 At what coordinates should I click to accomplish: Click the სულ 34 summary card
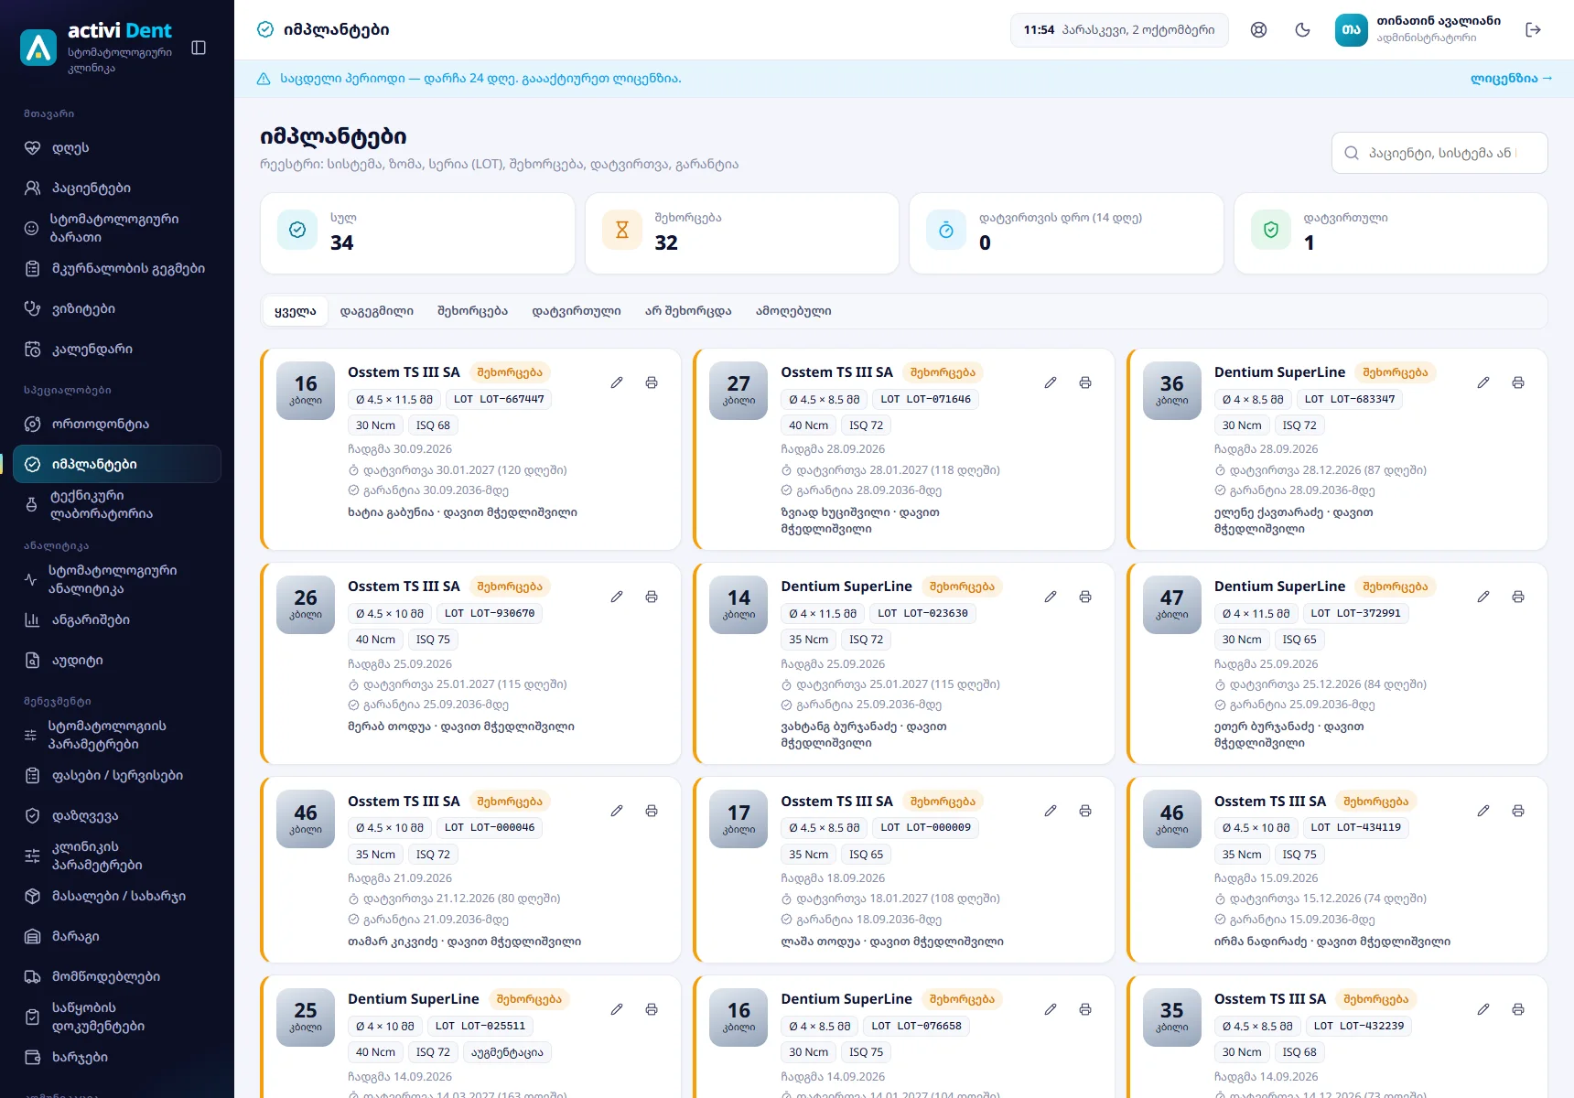point(417,232)
